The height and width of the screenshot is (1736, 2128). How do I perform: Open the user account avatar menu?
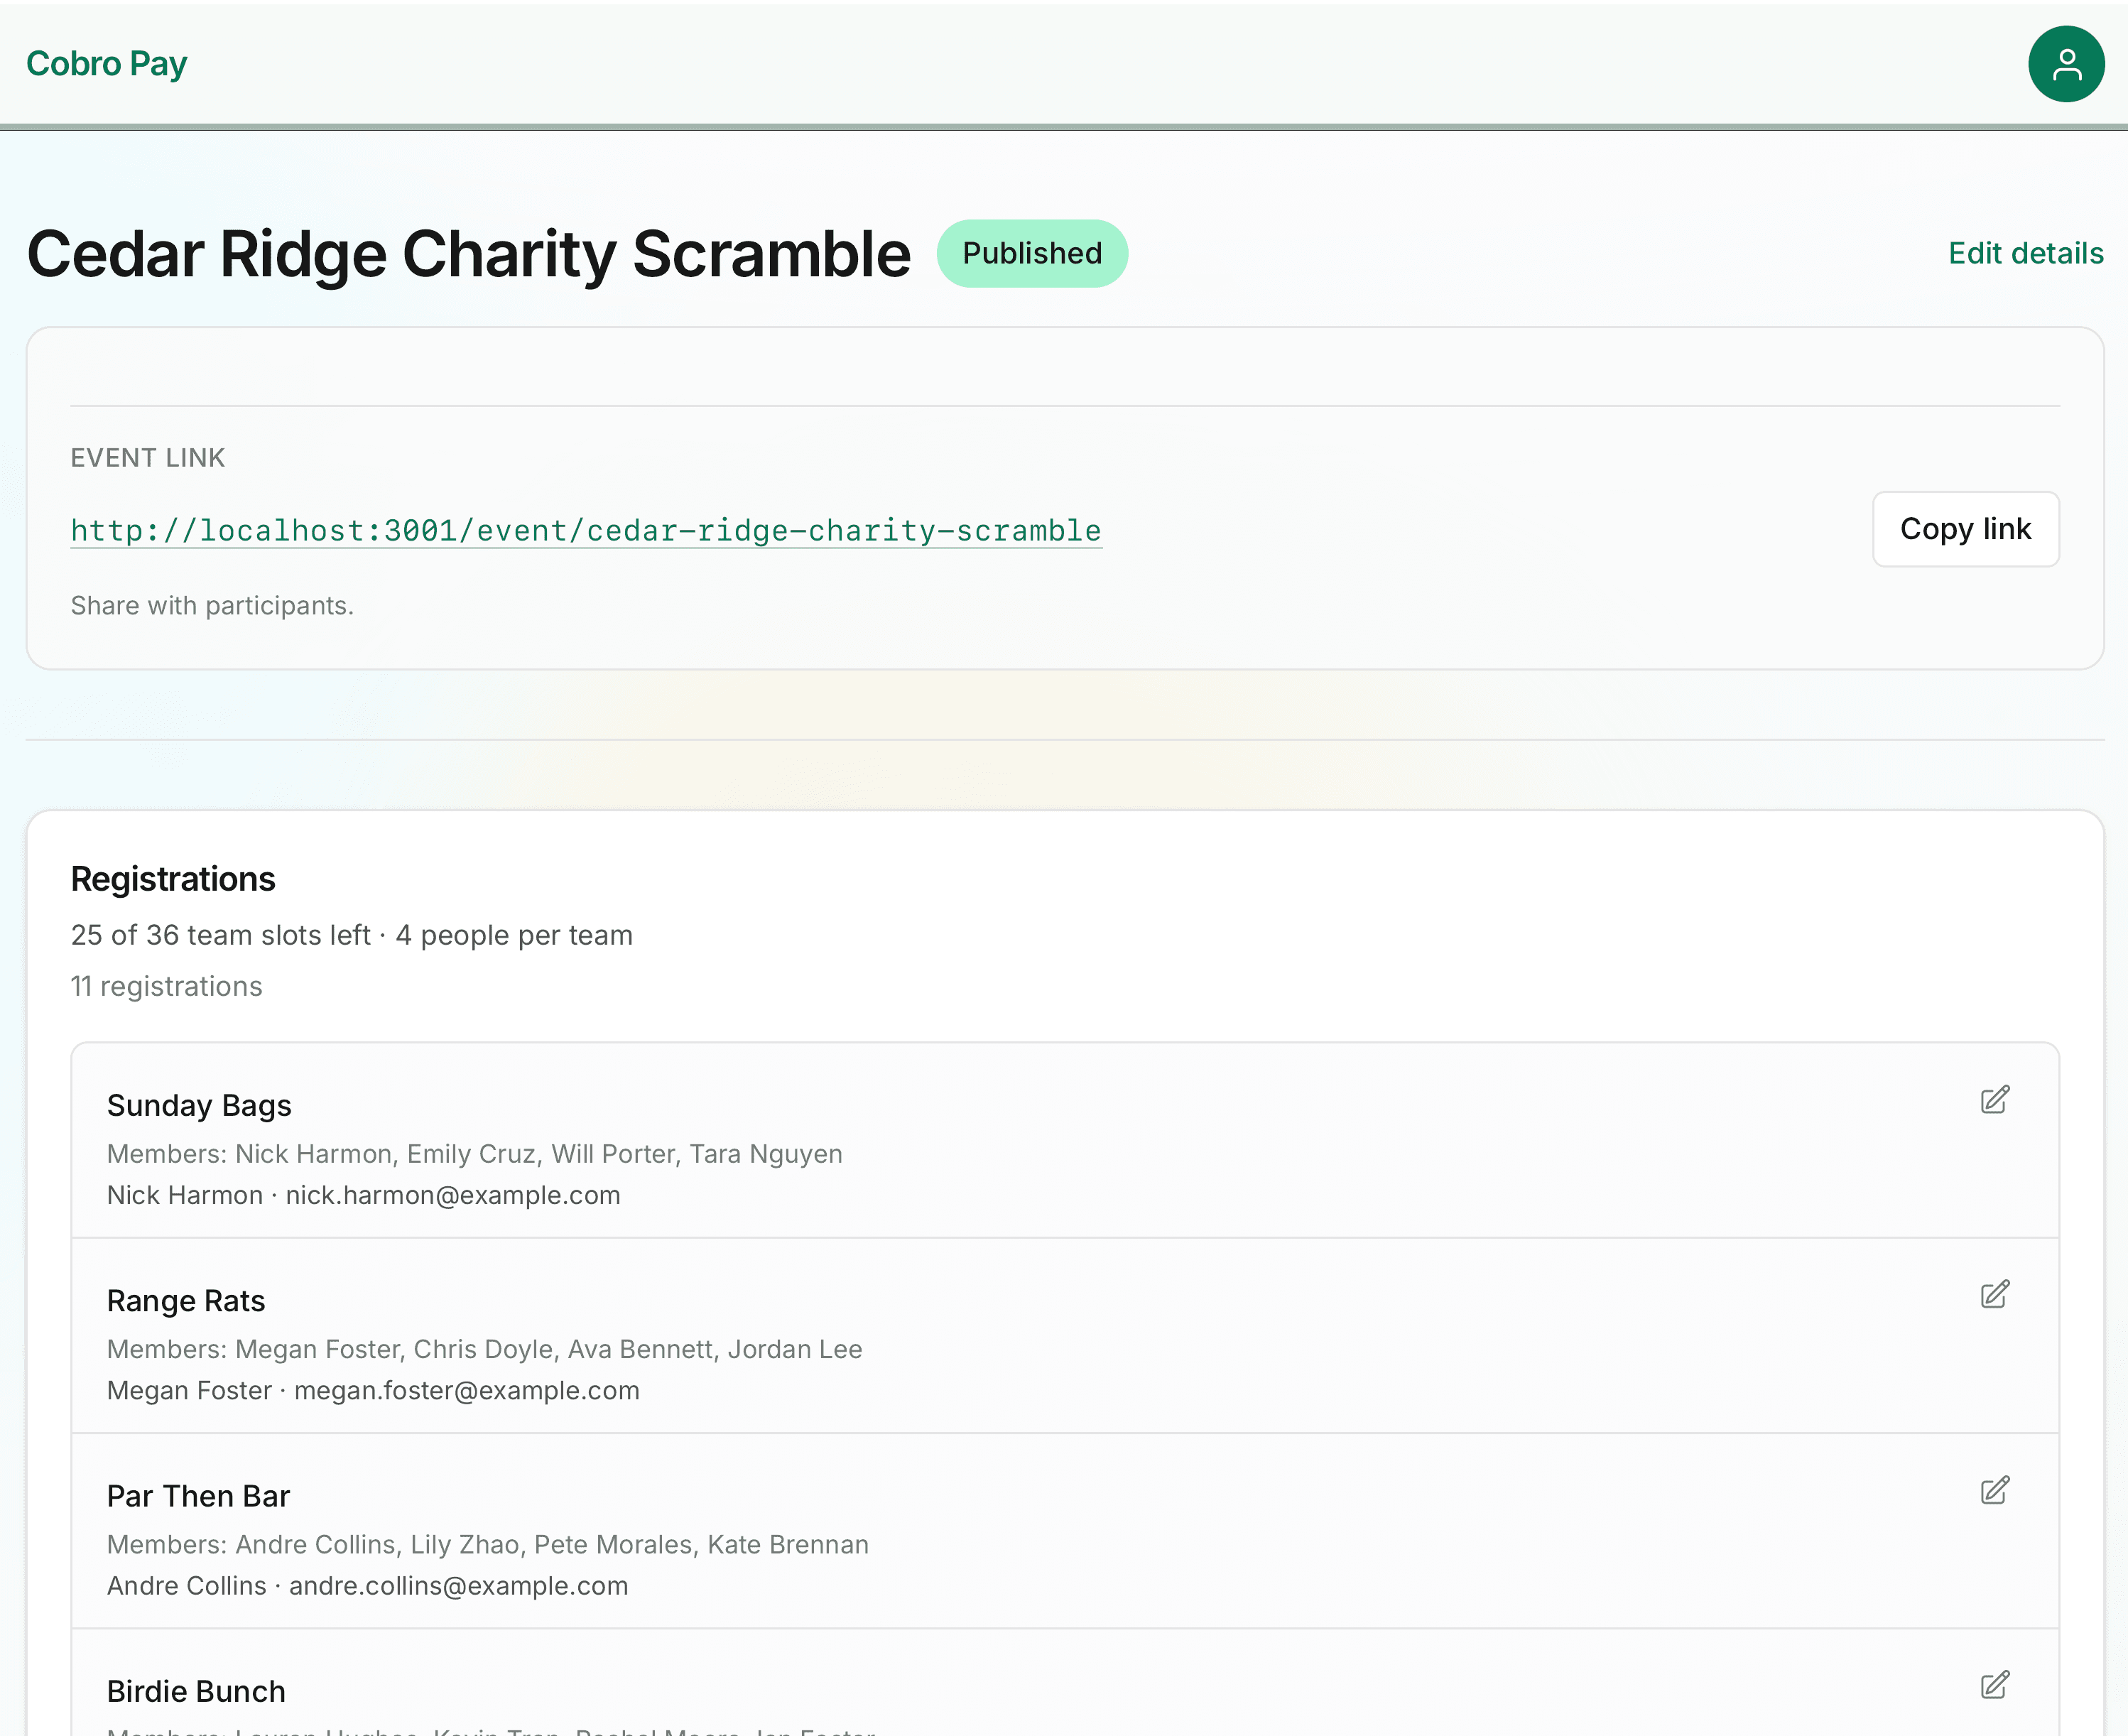(2066, 64)
